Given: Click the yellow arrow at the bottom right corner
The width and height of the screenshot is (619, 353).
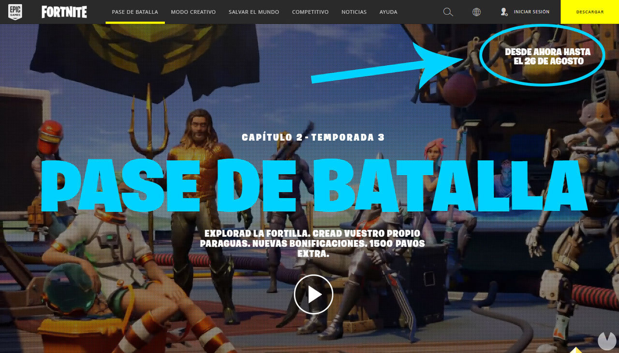Looking at the screenshot, I should (575, 350).
